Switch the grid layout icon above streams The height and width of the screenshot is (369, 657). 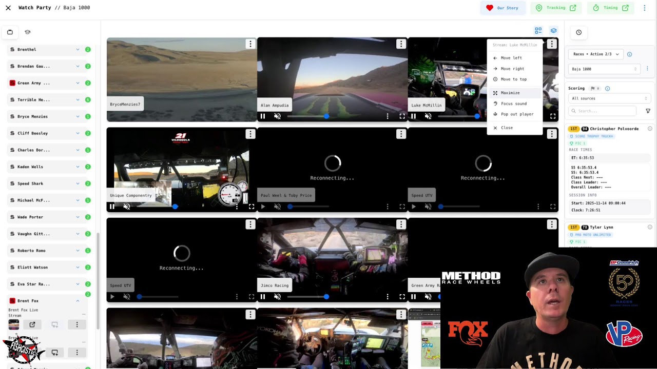(538, 31)
